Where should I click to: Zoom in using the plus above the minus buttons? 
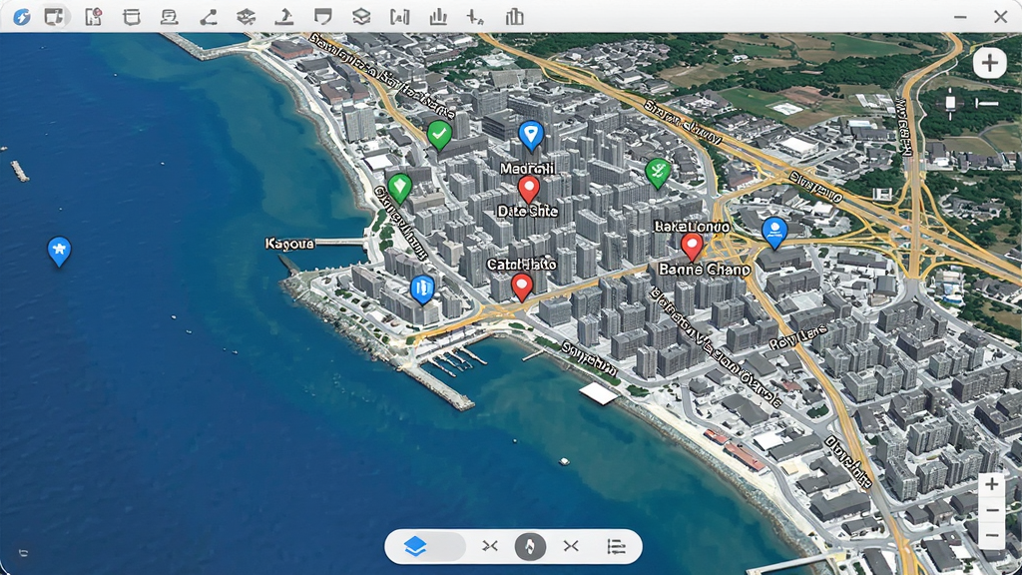click(992, 484)
